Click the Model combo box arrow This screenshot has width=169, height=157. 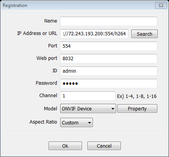[113, 109]
